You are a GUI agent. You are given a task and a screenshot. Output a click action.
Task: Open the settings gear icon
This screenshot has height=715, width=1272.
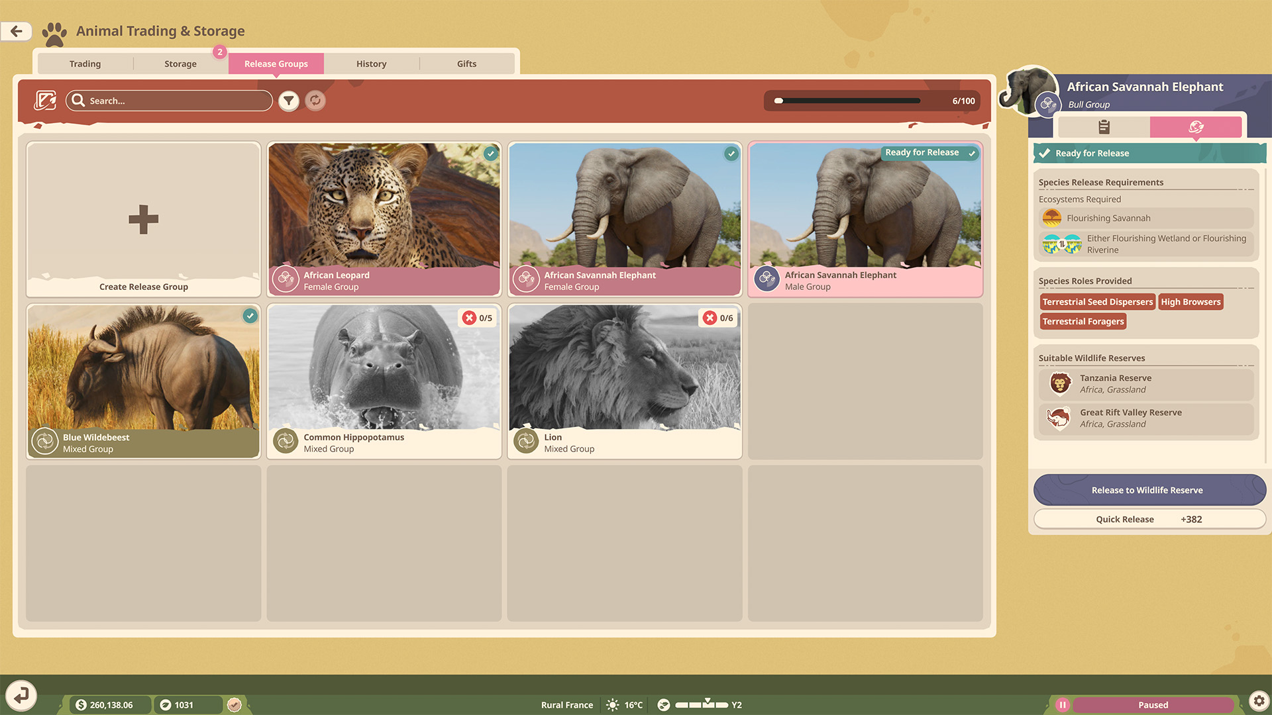(1259, 700)
